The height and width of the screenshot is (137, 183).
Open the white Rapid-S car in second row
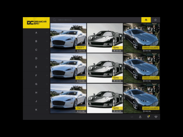click(68, 68)
